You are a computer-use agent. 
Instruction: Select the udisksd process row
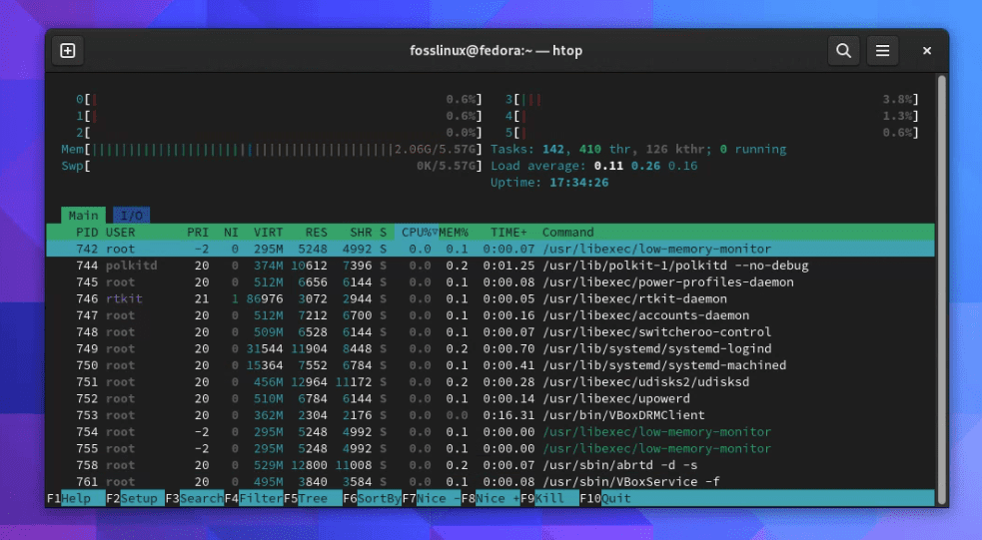click(491, 382)
